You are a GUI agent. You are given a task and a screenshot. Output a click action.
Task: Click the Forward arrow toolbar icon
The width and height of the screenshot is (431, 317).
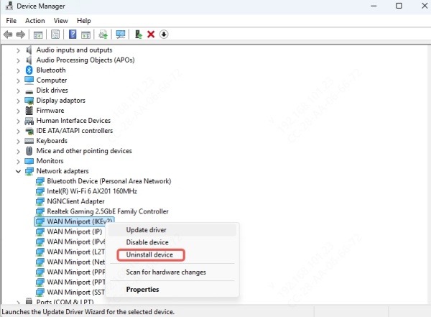(x=21, y=35)
